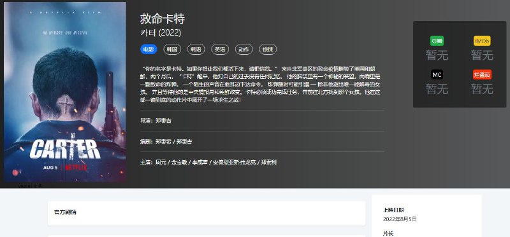Screen dimensions: 510x237
Task: Open actor 李成宰's page
Action: (200, 163)
